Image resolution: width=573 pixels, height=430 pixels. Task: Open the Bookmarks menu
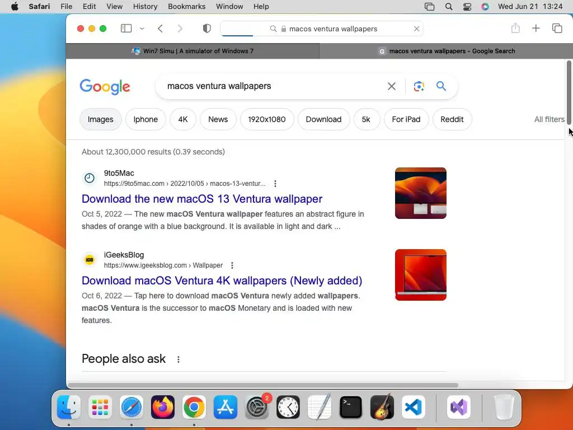pyautogui.click(x=187, y=7)
